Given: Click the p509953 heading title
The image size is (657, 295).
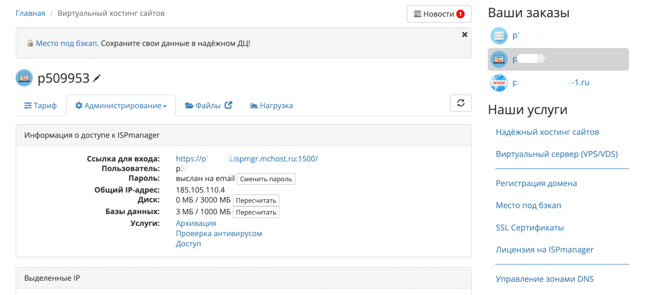Looking at the screenshot, I should point(63,78).
